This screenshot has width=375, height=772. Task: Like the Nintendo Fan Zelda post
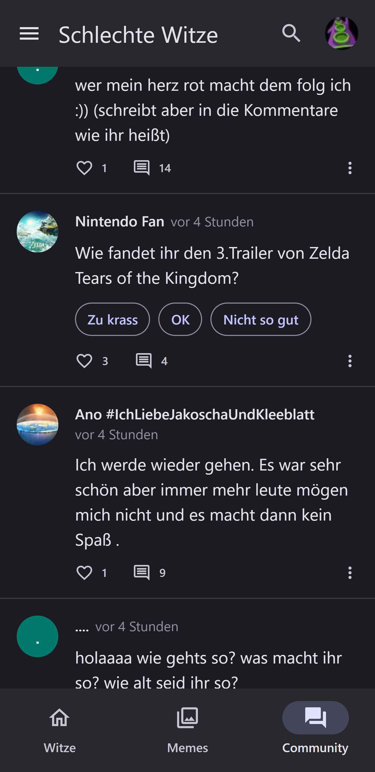pos(84,361)
